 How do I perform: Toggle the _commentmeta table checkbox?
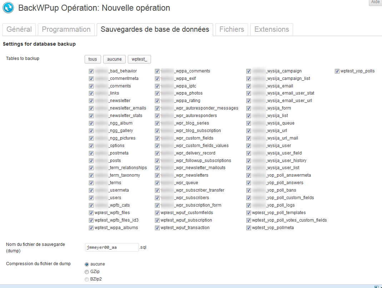coord(91,79)
